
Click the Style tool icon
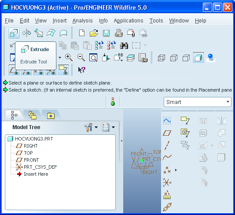coord(63,33)
